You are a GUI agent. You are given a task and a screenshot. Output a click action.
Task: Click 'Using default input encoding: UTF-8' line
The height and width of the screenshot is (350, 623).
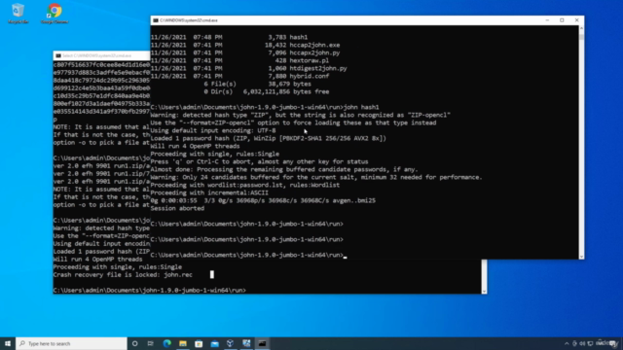click(213, 130)
